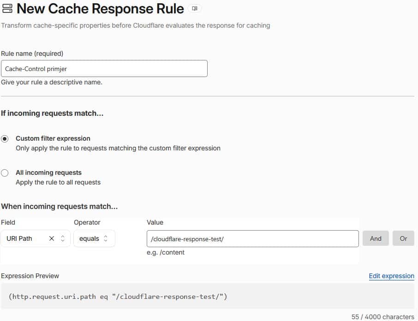Open the documentation icon beside the title

[195, 8]
